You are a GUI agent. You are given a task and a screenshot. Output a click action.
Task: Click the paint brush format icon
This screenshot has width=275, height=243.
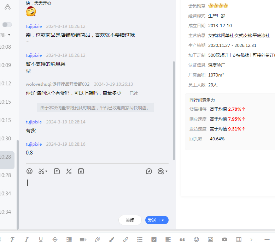(112, 239)
